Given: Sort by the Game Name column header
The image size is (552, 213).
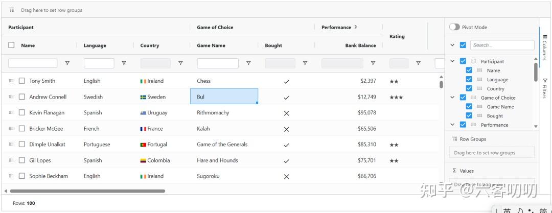Looking at the screenshot, I should coord(211,45).
